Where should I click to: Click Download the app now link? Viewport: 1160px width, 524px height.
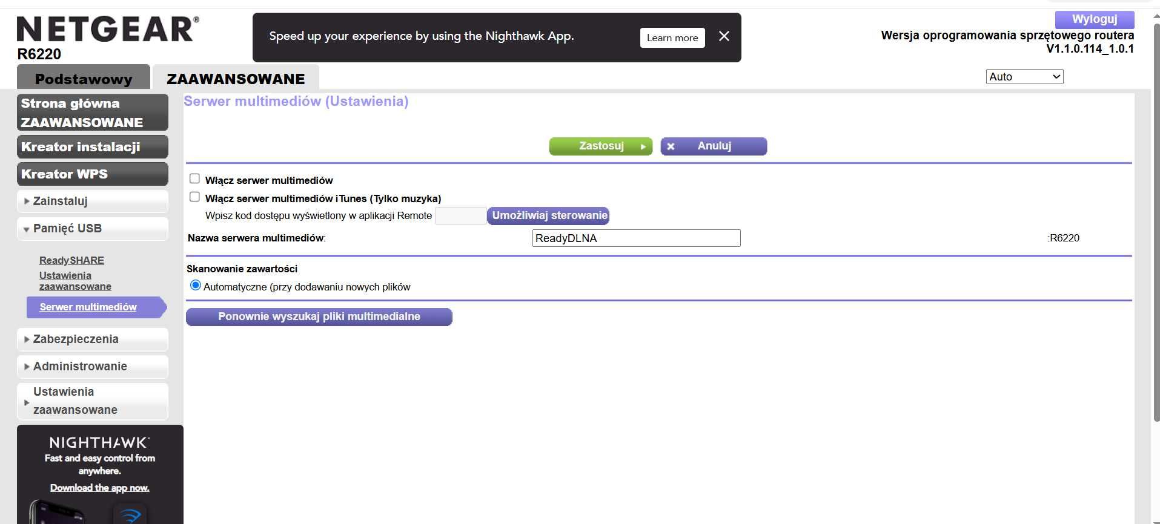(100, 488)
